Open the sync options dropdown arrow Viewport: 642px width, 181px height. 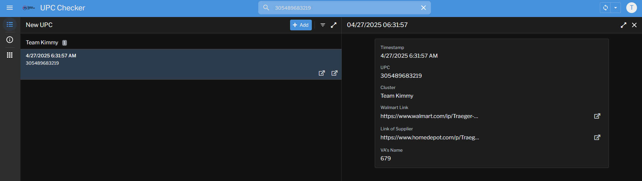click(616, 8)
